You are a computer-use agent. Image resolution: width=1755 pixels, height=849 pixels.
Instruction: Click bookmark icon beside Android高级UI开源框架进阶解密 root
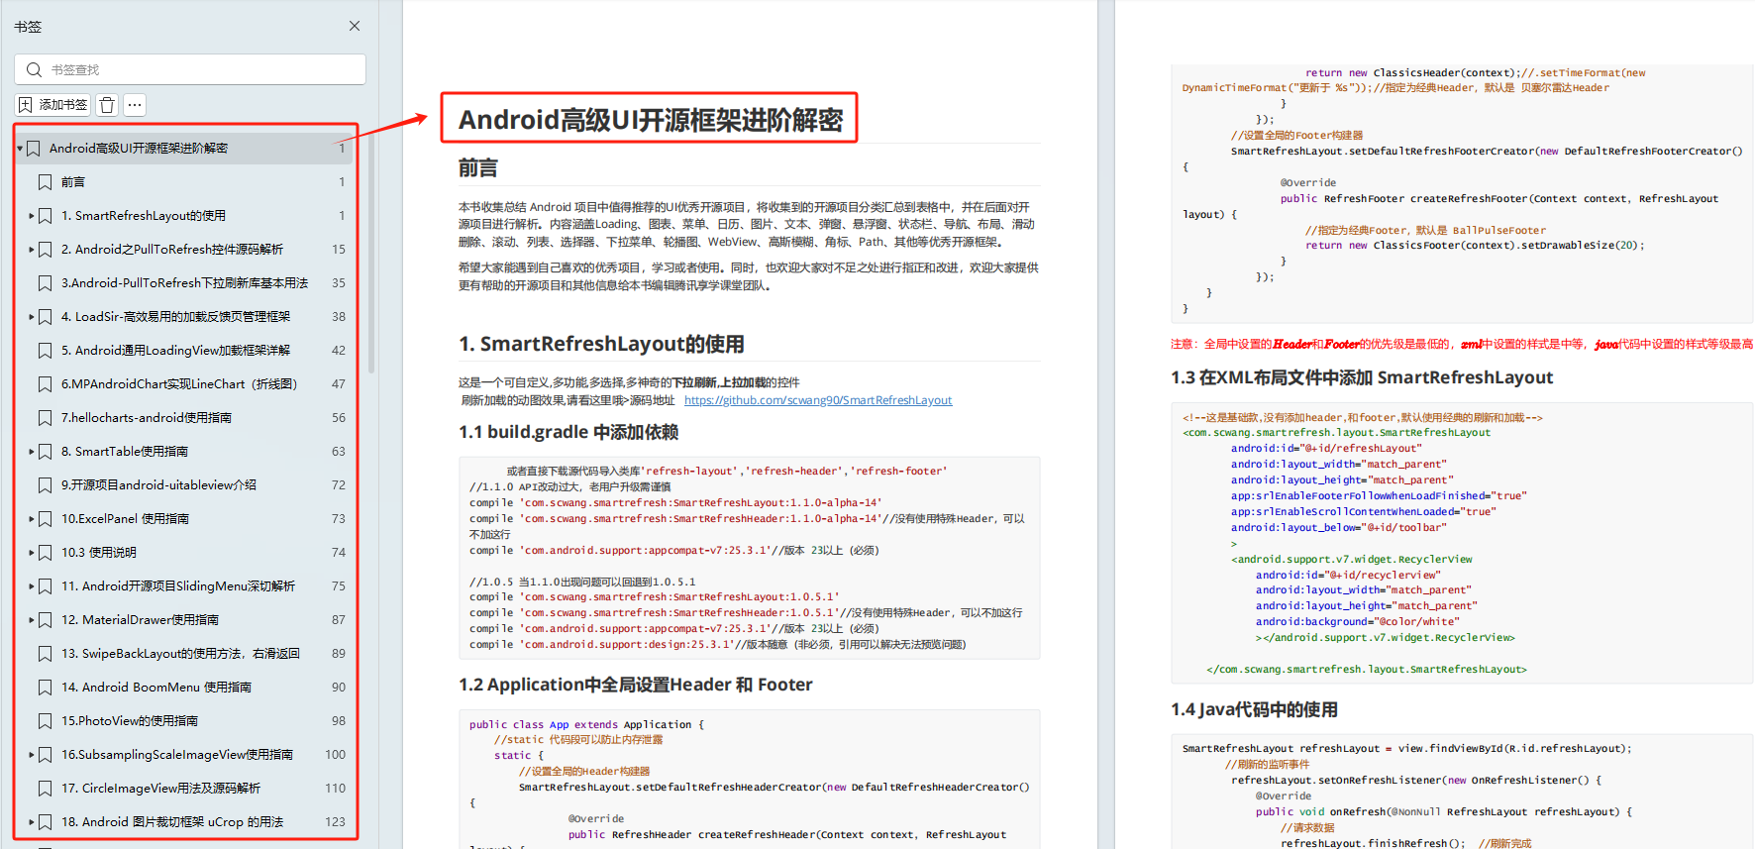pyautogui.click(x=33, y=149)
